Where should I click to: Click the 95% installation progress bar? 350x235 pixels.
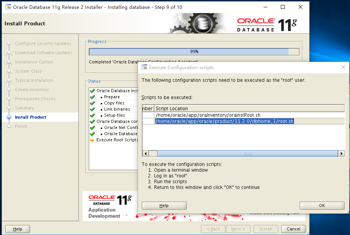[194, 51]
